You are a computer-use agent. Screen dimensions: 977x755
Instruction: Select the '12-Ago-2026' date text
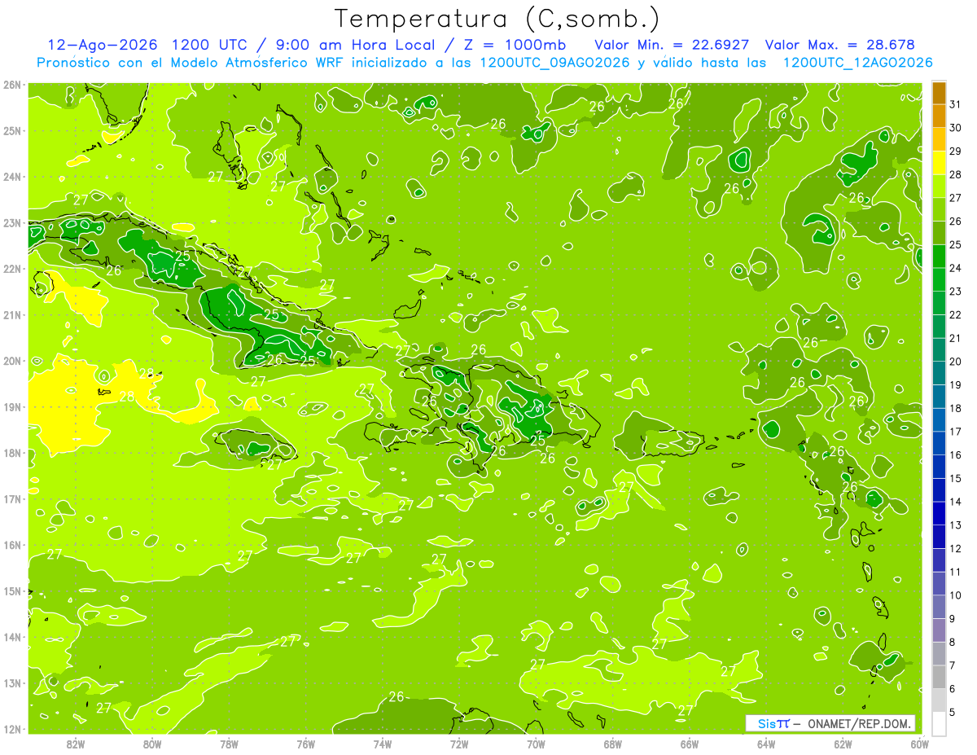click(103, 44)
